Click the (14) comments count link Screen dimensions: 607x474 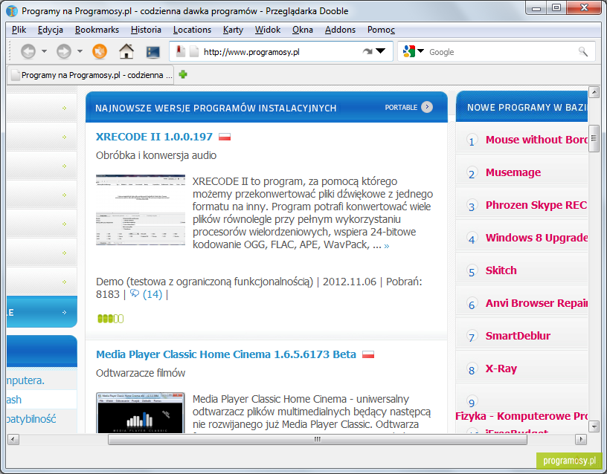[x=152, y=294]
